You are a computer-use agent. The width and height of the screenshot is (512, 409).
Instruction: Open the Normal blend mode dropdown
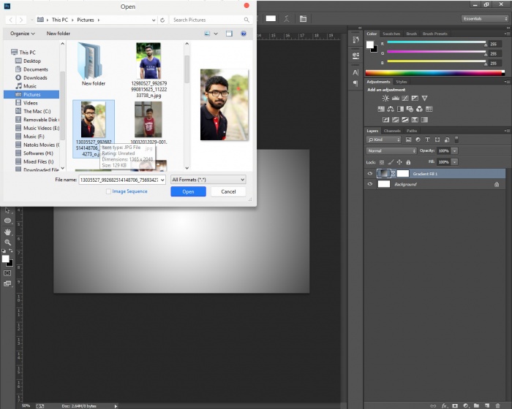(x=391, y=150)
